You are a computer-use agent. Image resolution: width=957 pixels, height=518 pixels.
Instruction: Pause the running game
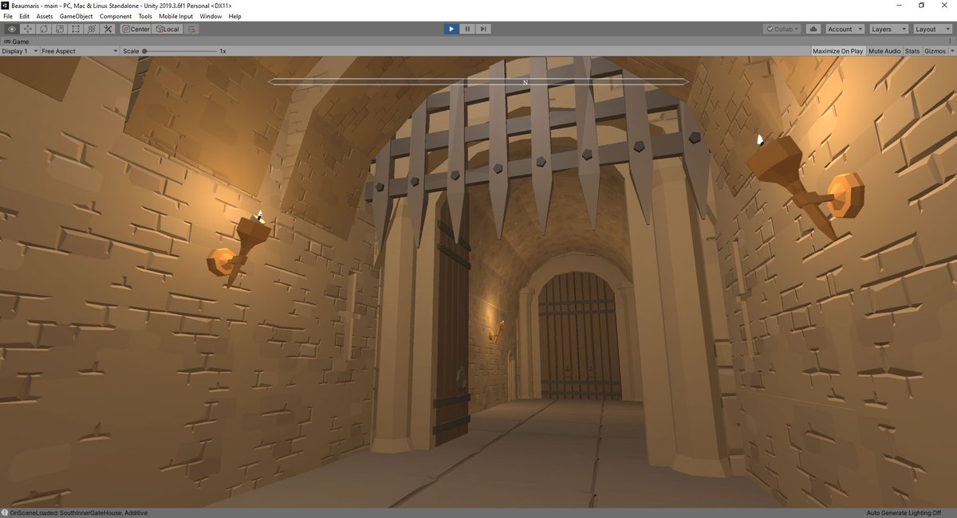tap(467, 29)
